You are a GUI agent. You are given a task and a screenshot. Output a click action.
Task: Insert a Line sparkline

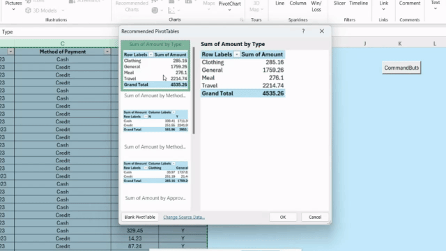point(279,3)
